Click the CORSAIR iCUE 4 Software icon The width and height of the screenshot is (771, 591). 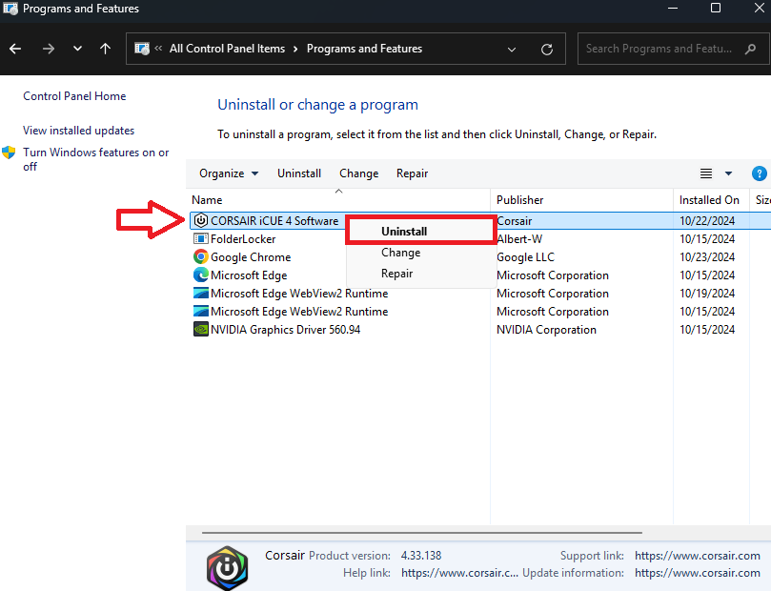tap(201, 220)
